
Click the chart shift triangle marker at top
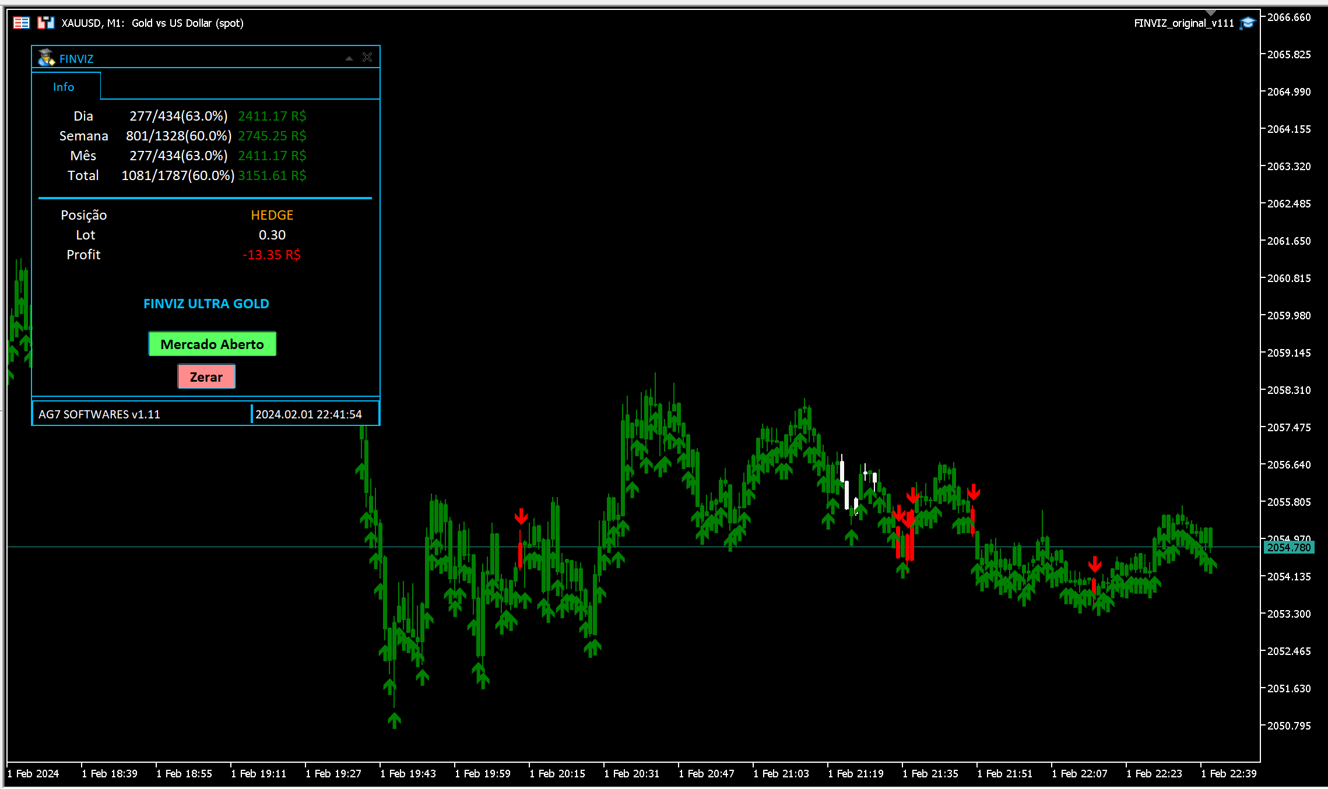click(1211, 12)
